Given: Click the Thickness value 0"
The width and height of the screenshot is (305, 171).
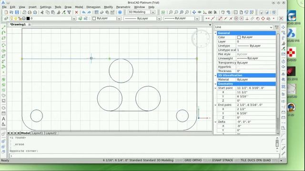Looking at the screenshot, I should [x=256, y=71].
